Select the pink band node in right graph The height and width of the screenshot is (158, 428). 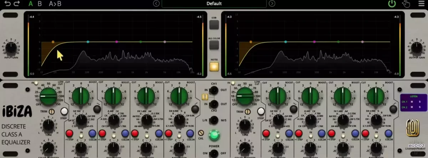[x=362, y=42]
